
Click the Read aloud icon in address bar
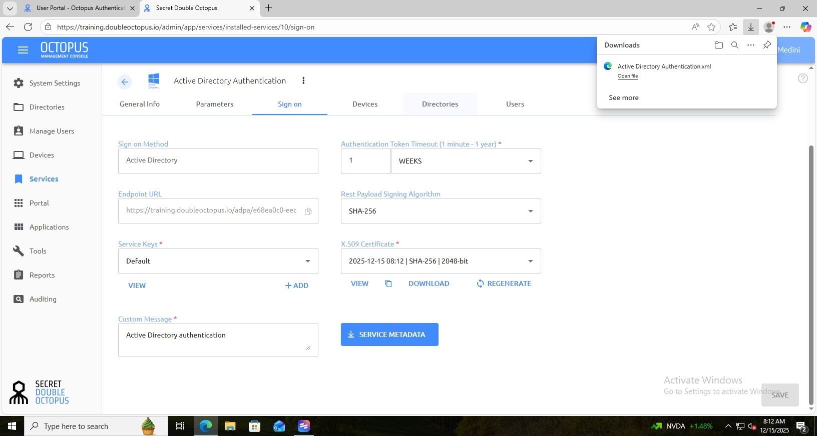coord(695,27)
